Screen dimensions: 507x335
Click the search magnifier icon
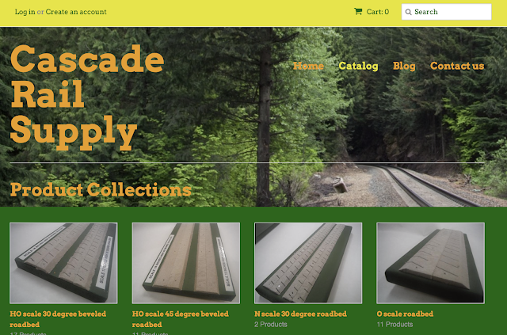click(409, 12)
